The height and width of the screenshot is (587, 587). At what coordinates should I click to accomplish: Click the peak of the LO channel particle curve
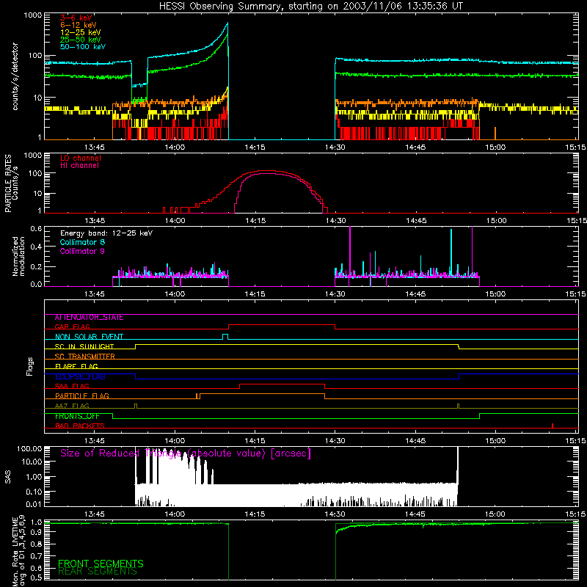coord(267,171)
